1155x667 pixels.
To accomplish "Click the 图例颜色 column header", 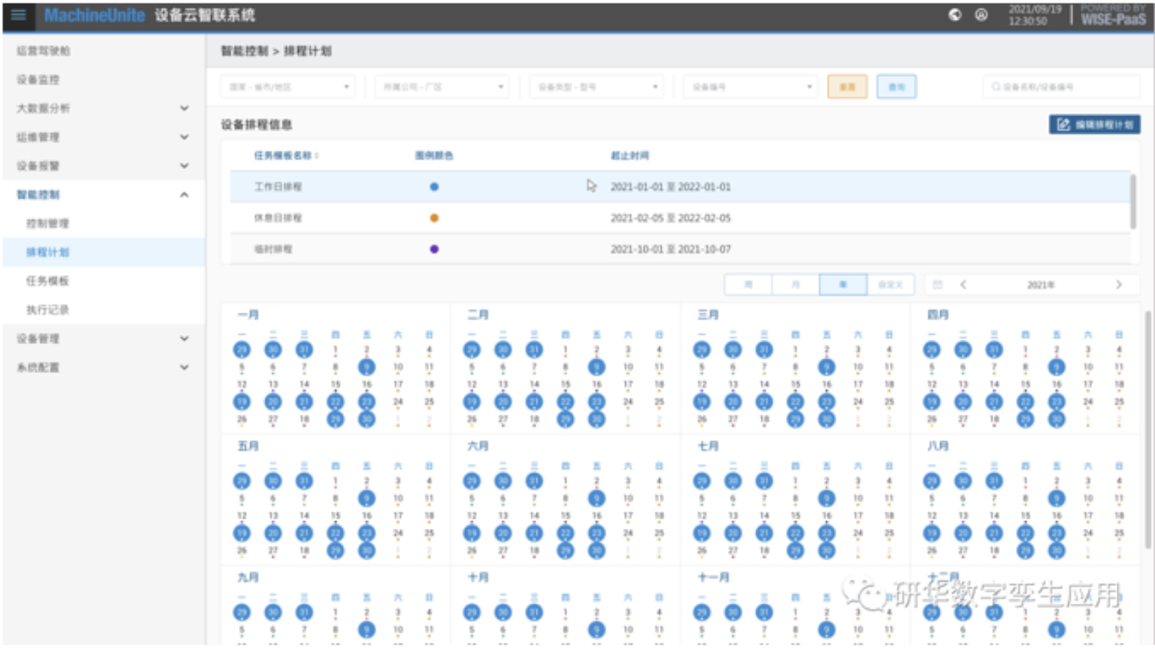I will [434, 156].
